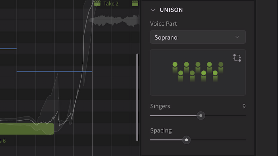
Task: Click the UNISON section header
Action: pyautogui.click(x=171, y=10)
